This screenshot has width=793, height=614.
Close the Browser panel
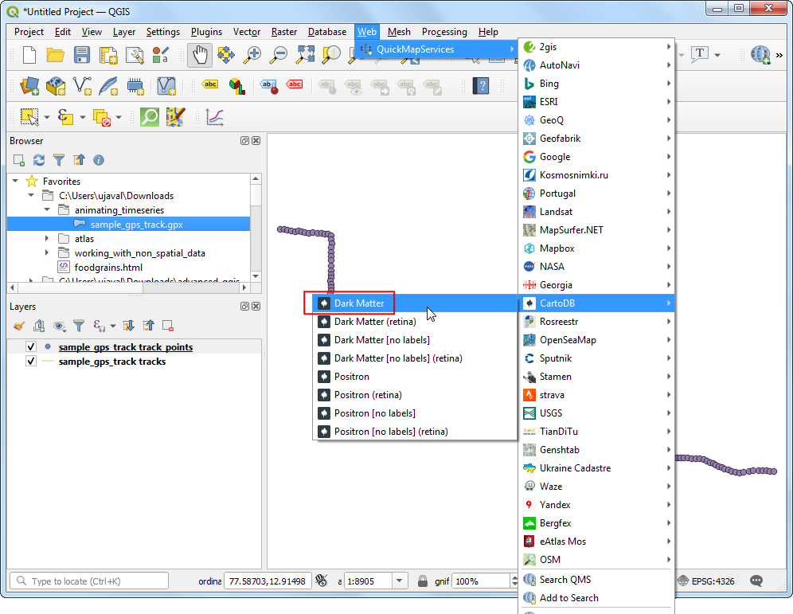point(256,141)
